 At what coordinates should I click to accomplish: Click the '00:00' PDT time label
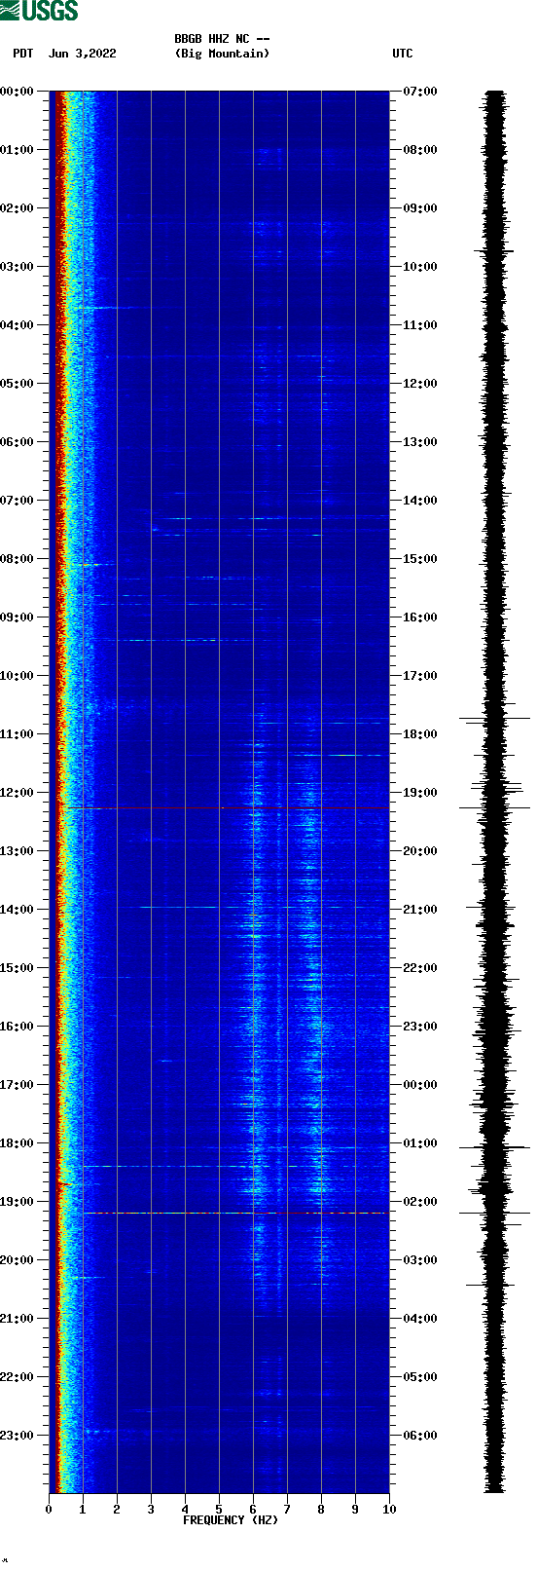point(18,92)
